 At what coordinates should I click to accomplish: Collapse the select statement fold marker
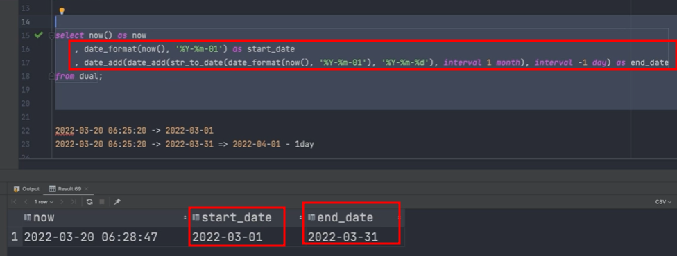pyautogui.click(x=51, y=35)
